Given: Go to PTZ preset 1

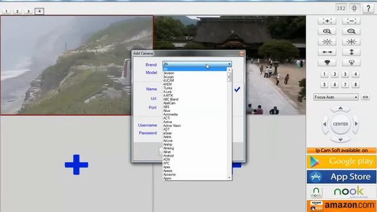Looking at the screenshot, I should click(324, 74).
